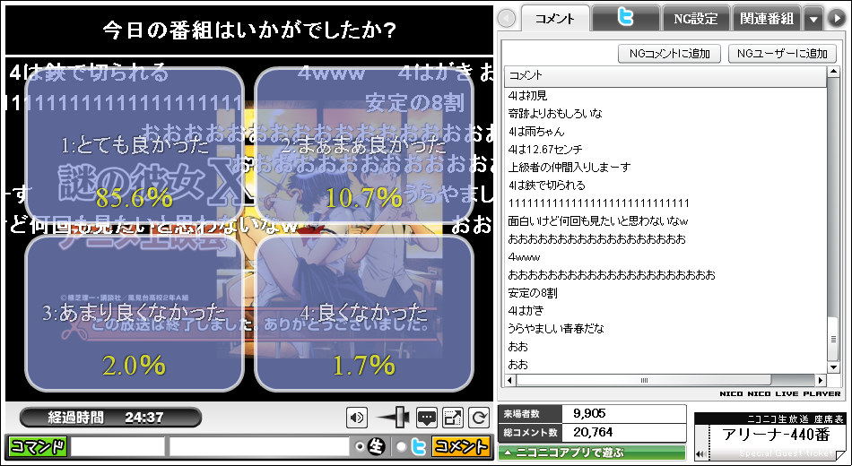This screenshot has width=852, height=466.
Task: Mute audio with the speaker icon
Action: (357, 418)
